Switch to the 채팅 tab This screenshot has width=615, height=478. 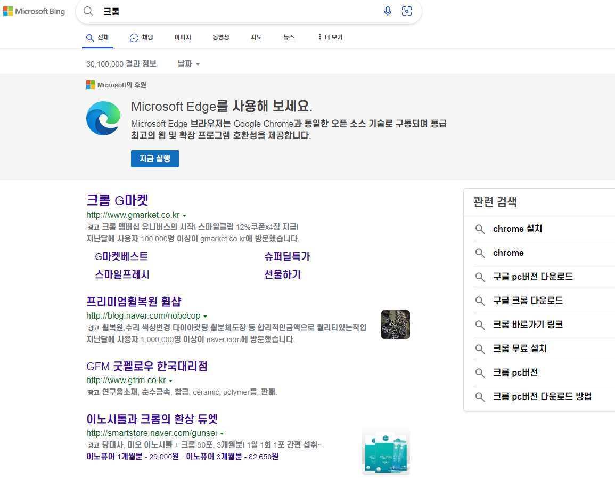pos(141,38)
